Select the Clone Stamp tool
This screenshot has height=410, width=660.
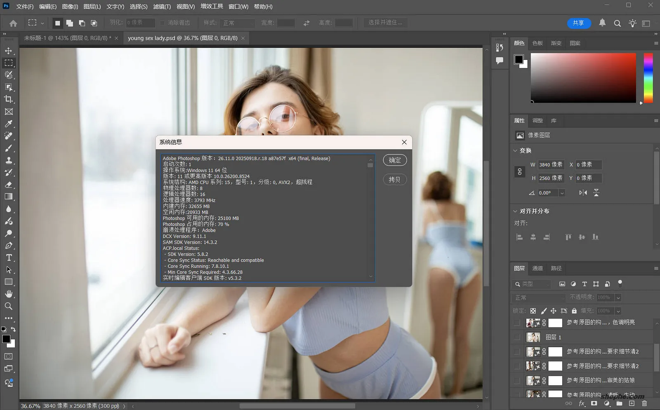click(x=8, y=160)
